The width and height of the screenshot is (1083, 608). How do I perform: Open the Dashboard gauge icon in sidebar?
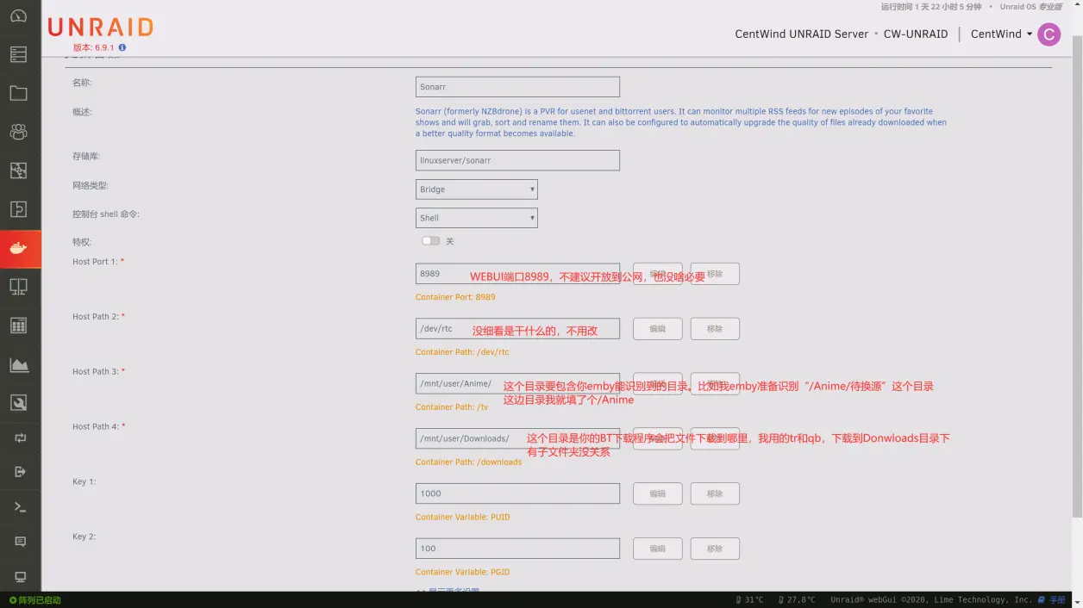pyautogui.click(x=18, y=16)
